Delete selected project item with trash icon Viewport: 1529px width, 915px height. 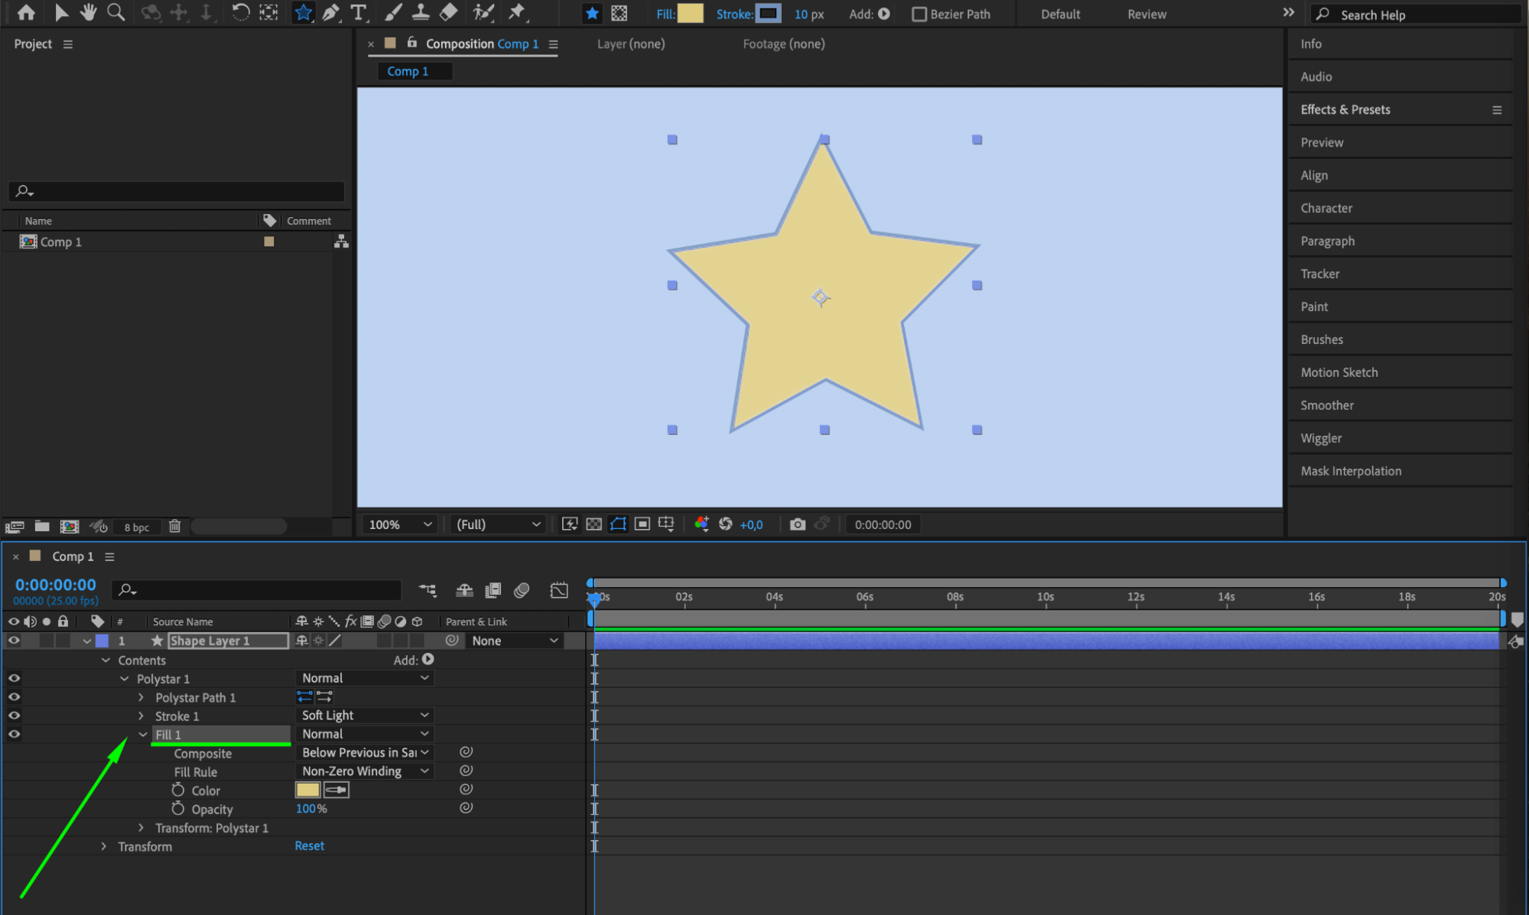tap(174, 527)
